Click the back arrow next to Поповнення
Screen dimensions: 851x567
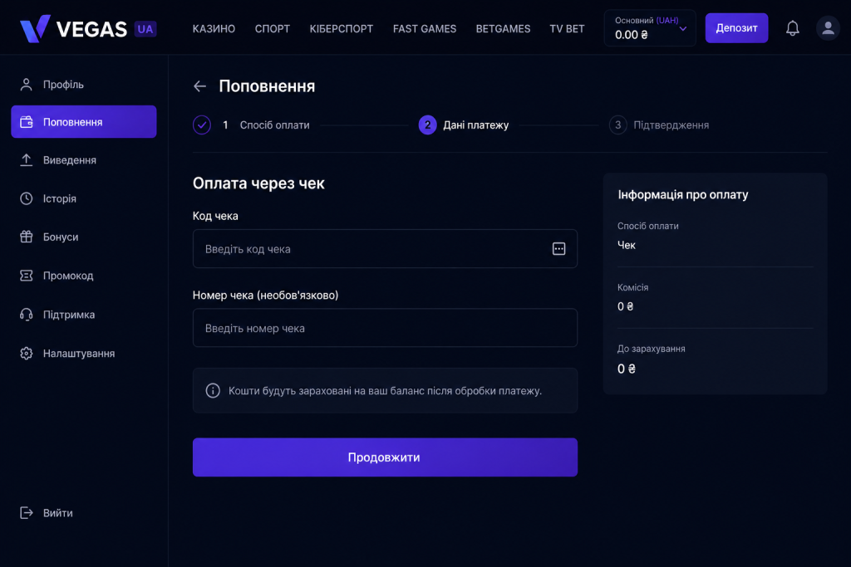tap(199, 86)
